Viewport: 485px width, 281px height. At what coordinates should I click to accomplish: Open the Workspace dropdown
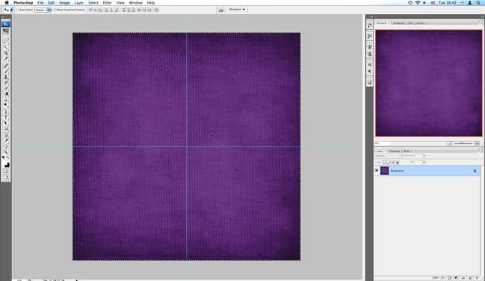coord(237,10)
